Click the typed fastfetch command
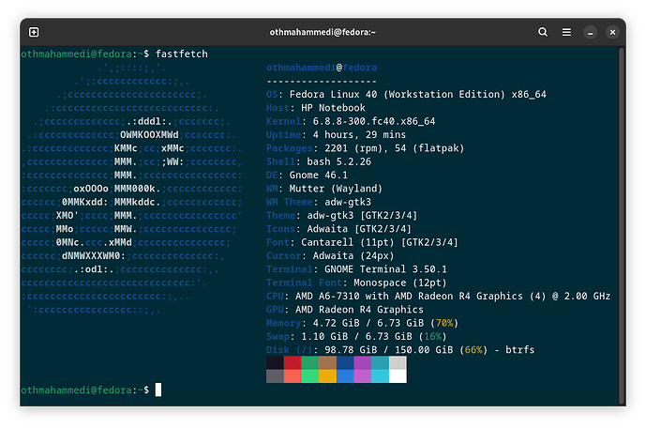 click(x=182, y=54)
